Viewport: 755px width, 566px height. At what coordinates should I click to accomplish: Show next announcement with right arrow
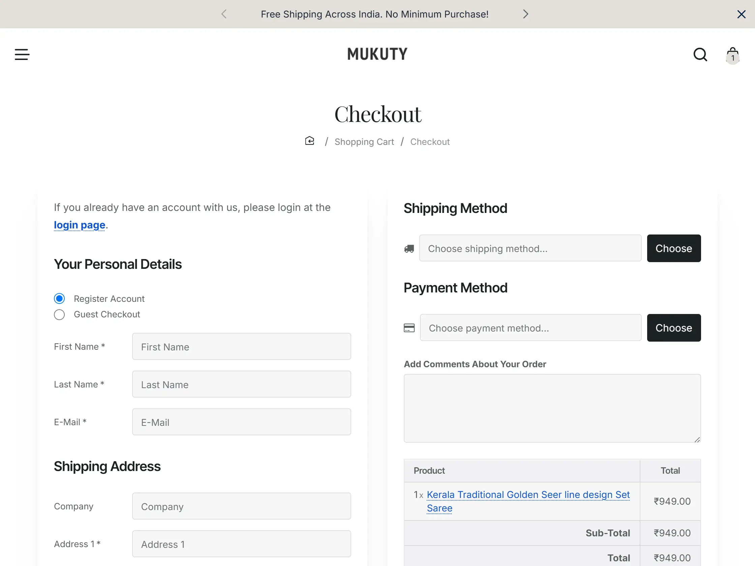pyautogui.click(x=525, y=14)
